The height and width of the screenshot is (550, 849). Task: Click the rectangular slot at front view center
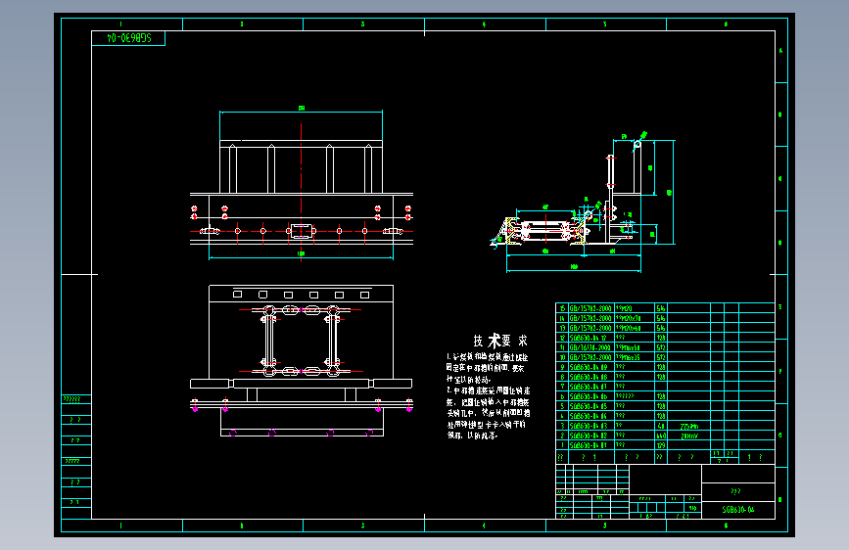301,231
